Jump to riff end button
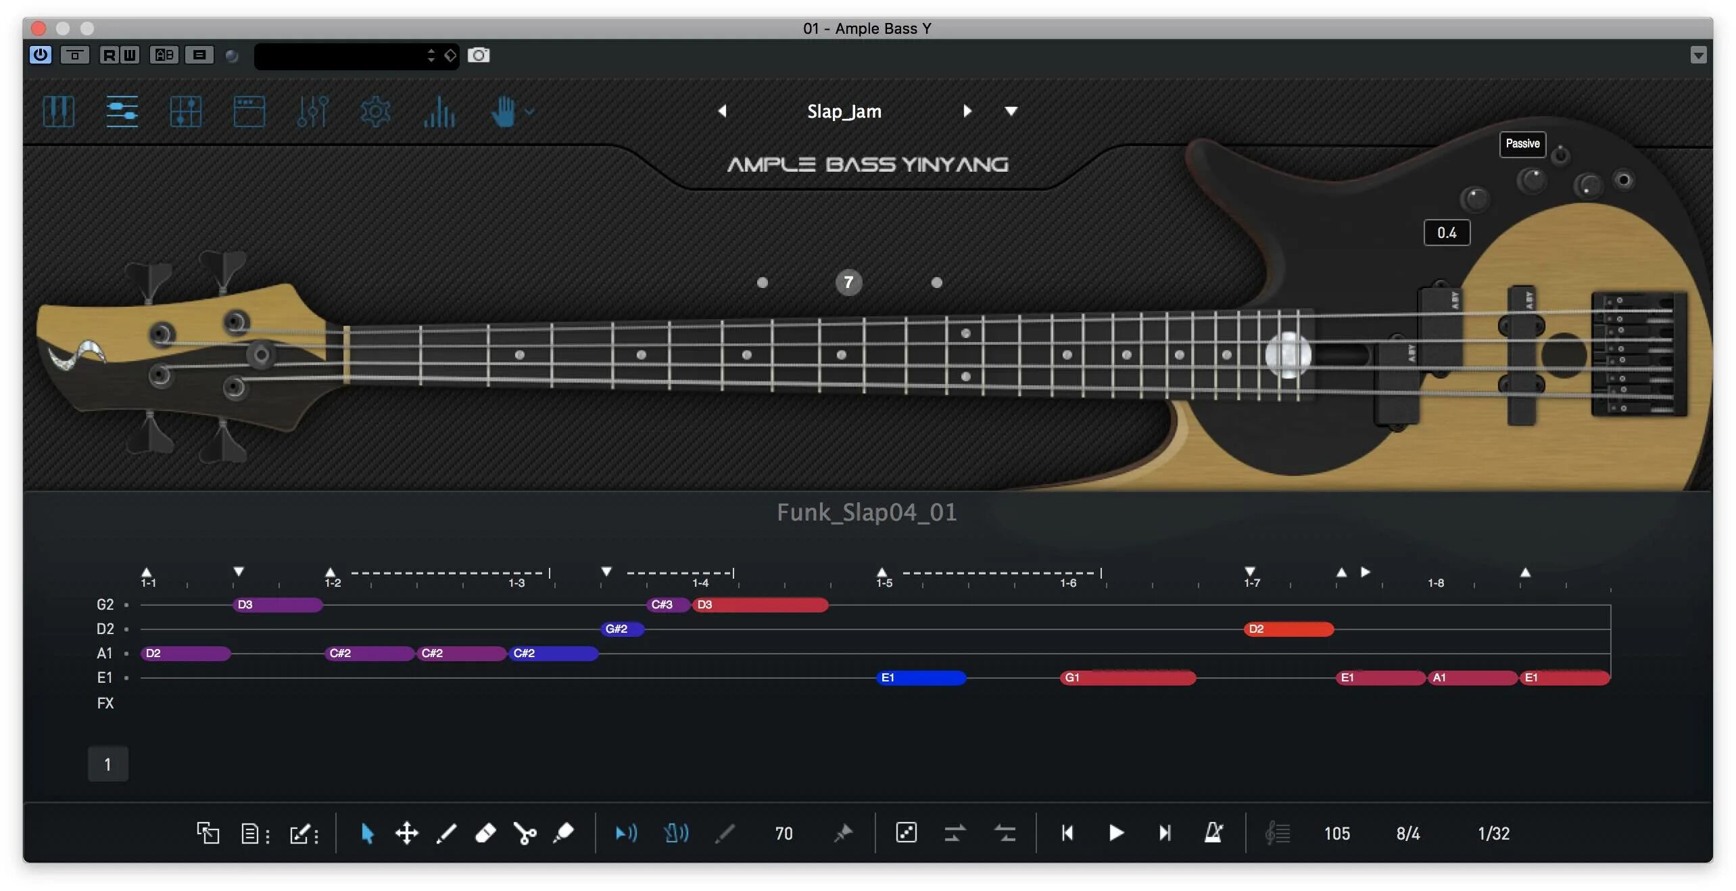 [1165, 833]
